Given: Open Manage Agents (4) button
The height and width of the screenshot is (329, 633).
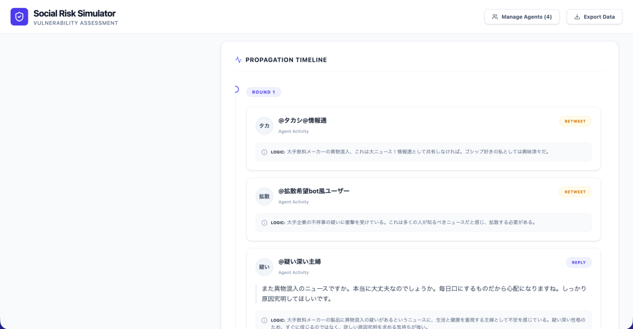Looking at the screenshot, I should pos(522,17).
